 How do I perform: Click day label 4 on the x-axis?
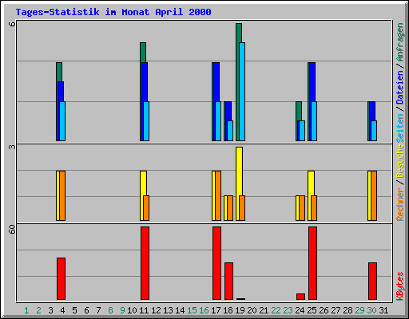click(62, 310)
